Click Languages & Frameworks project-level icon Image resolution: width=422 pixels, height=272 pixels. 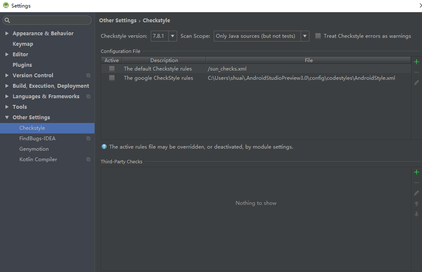coord(88,96)
